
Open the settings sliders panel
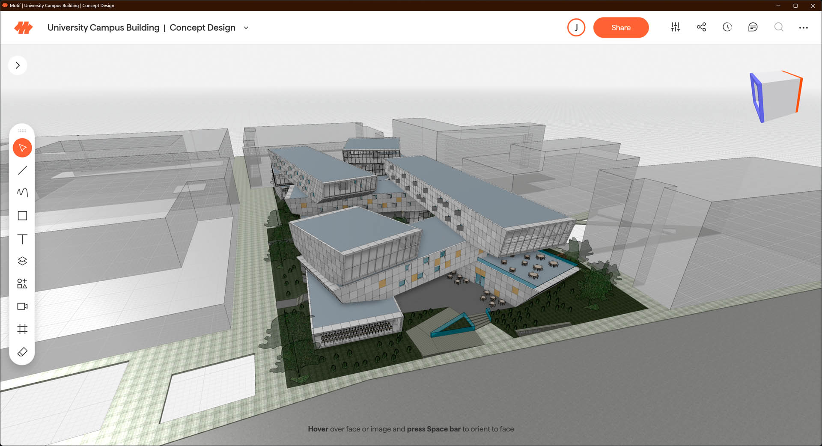click(x=675, y=27)
